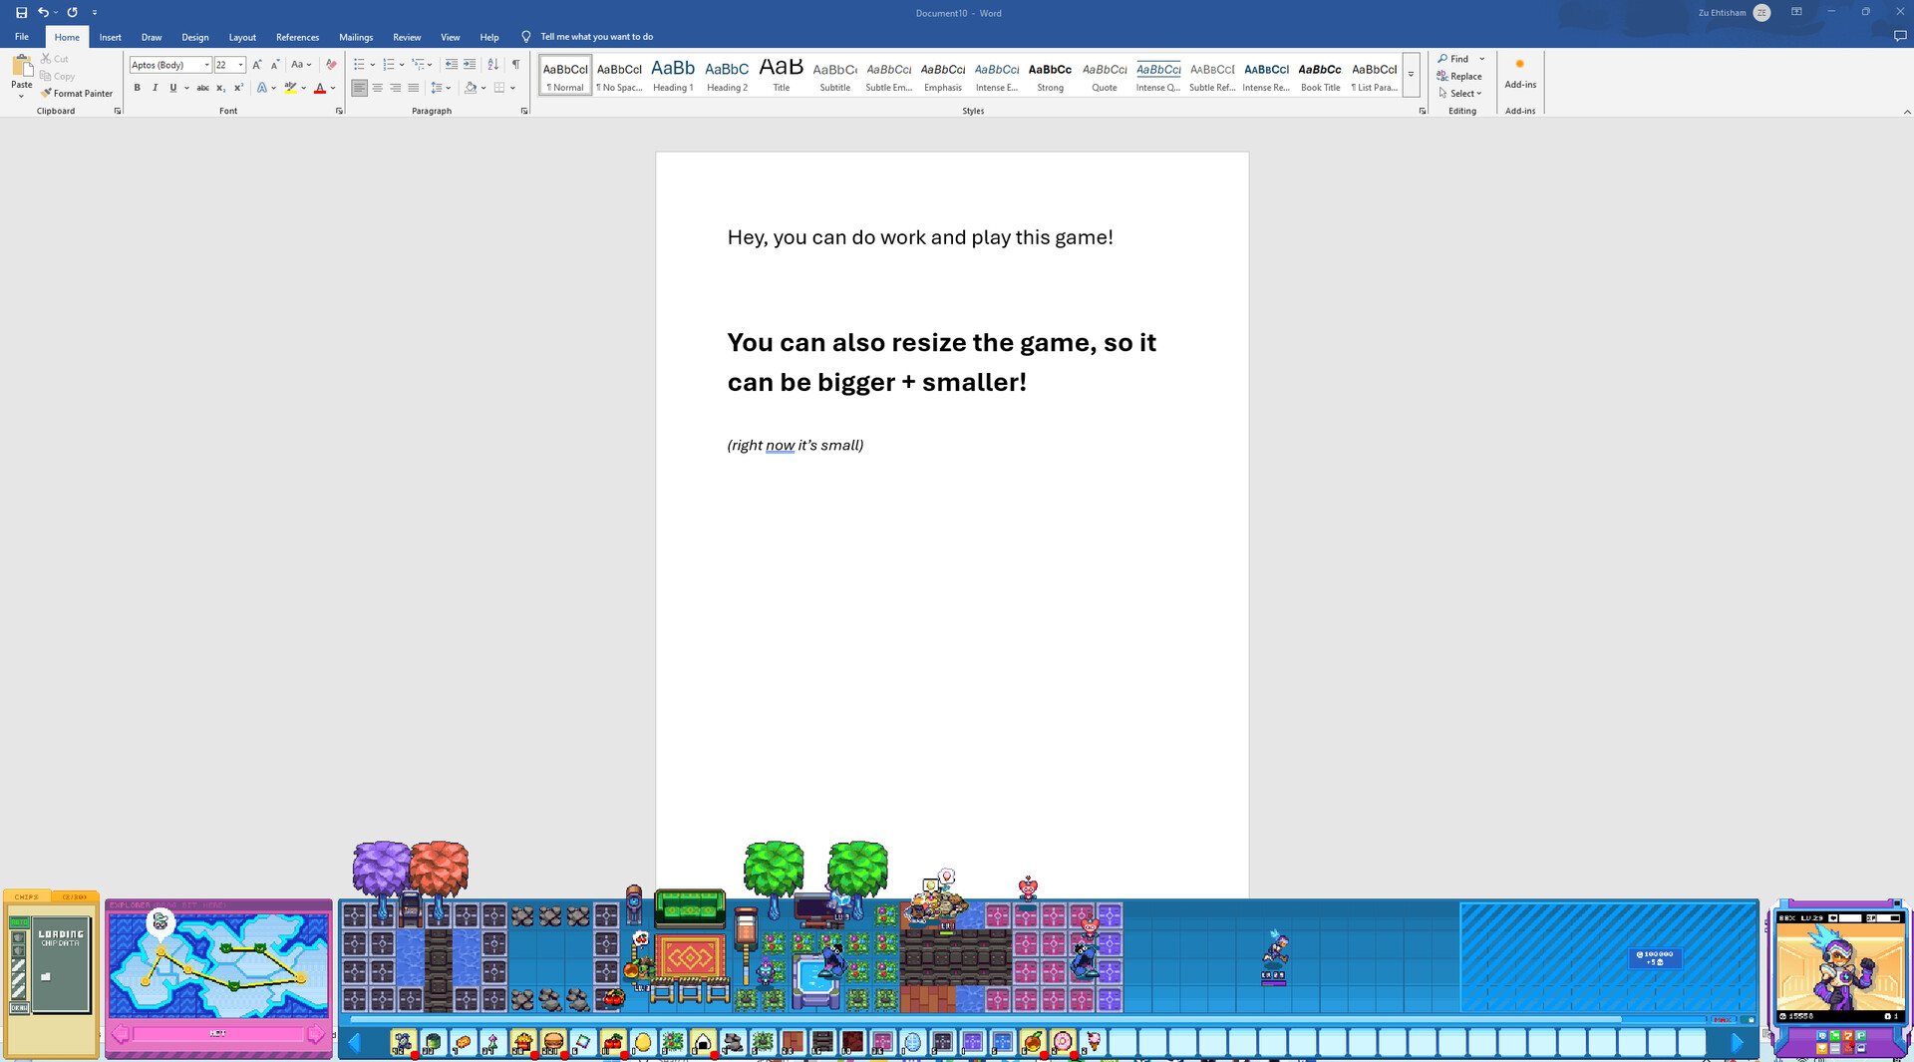
Task: Toggle Italic formatting
Action: click(x=155, y=88)
